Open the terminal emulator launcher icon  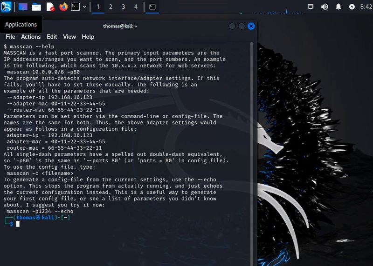pos(75,7)
